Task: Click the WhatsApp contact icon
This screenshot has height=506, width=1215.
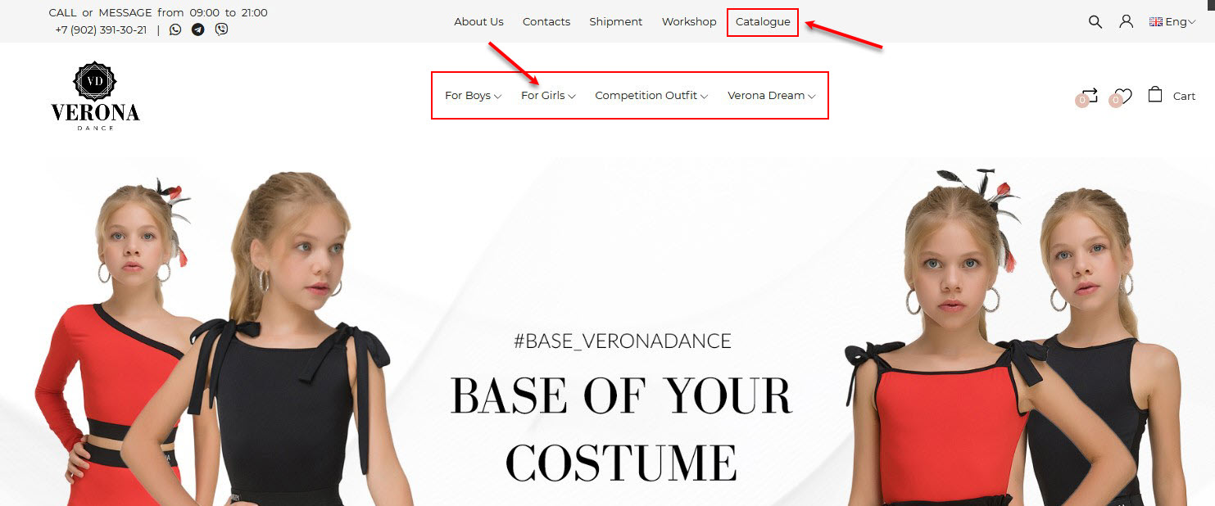Action: [175, 29]
